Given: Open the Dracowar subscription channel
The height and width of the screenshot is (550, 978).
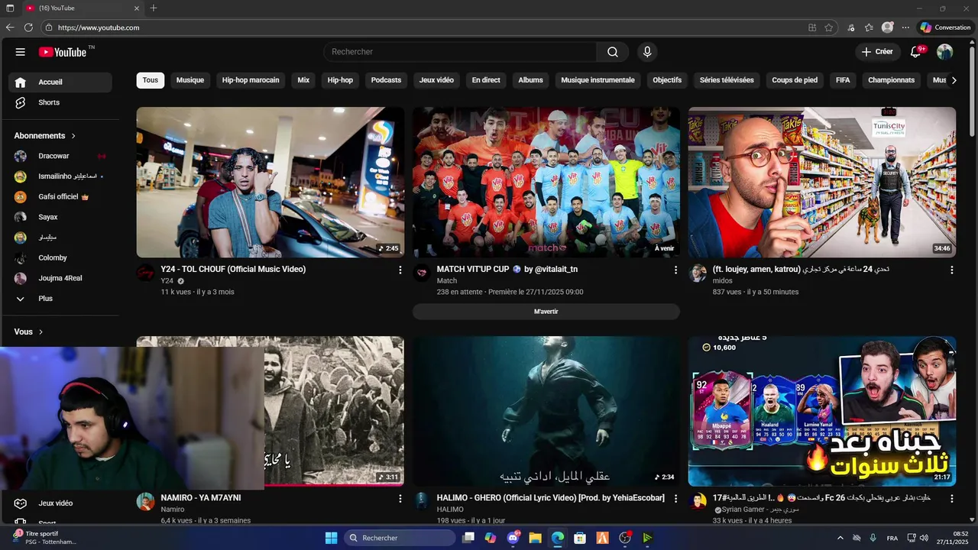Looking at the screenshot, I should pyautogui.click(x=60, y=156).
